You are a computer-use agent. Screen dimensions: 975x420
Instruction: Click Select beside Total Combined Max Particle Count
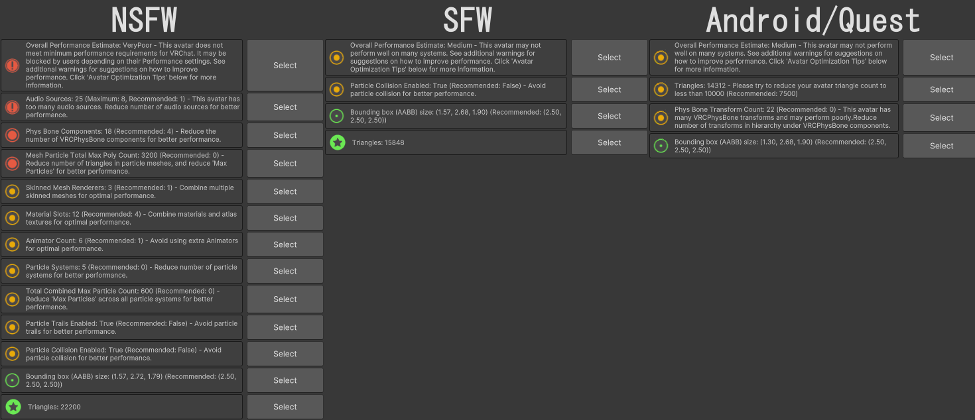click(285, 299)
